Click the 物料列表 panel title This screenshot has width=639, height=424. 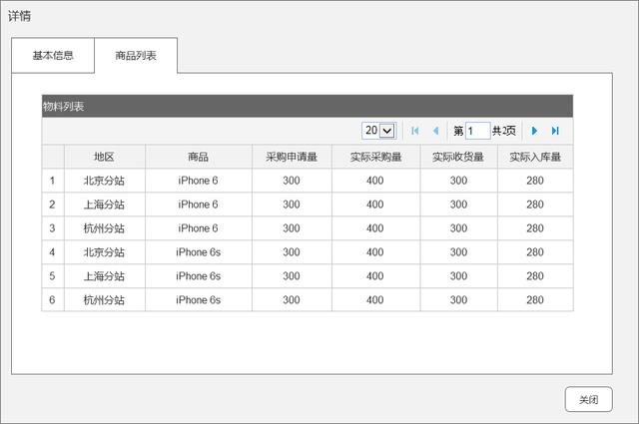[64, 107]
